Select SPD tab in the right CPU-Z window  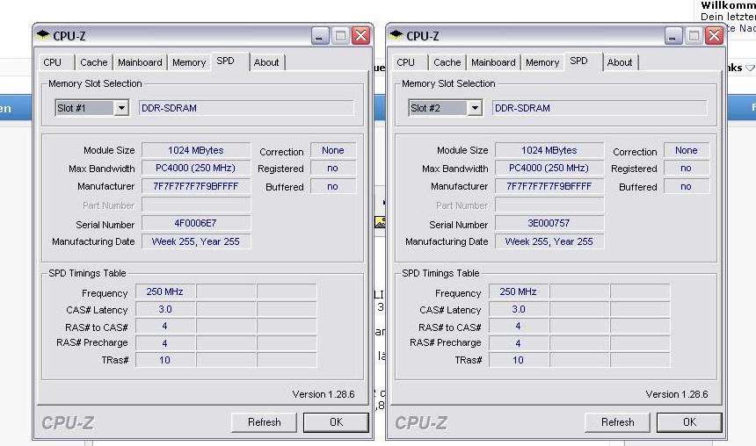(x=584, y=61)
